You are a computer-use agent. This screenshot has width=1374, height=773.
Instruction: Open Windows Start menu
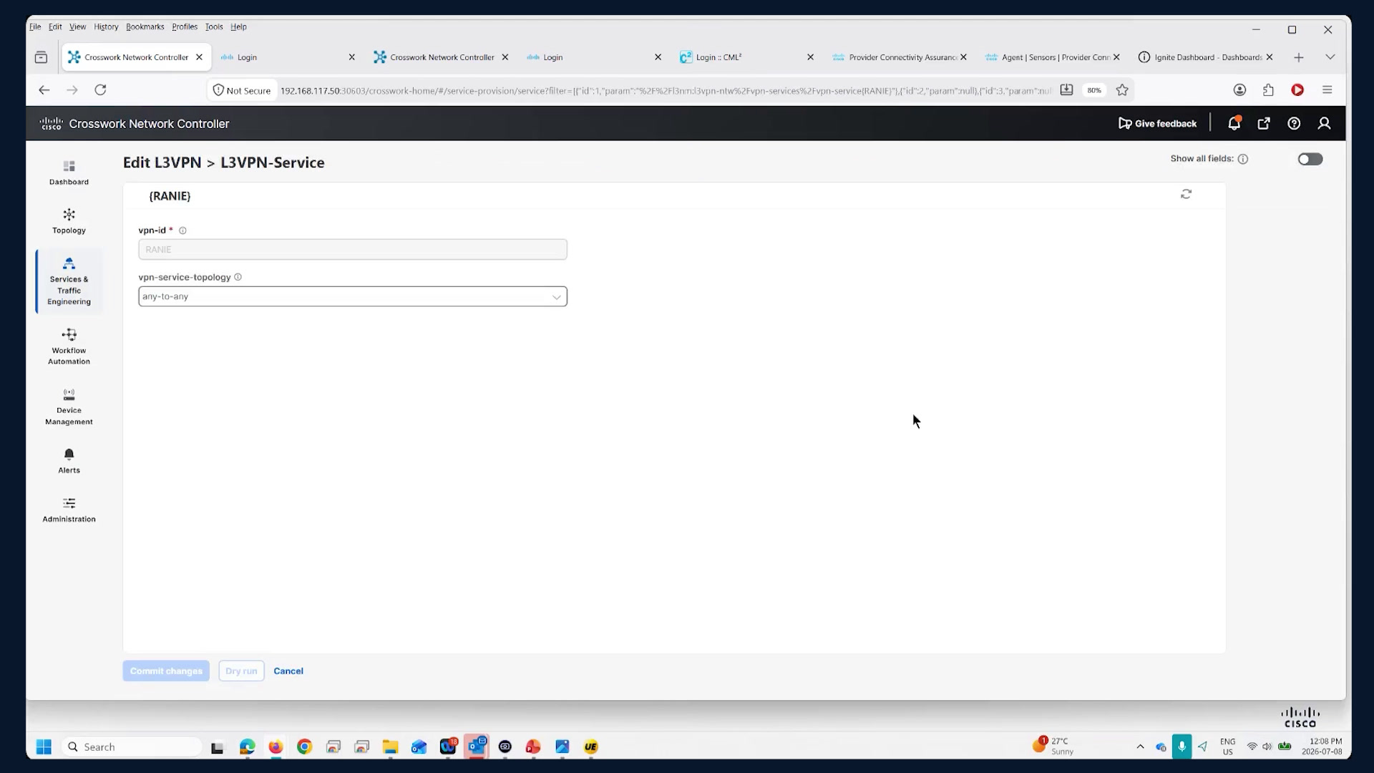(x=44, y=747)
